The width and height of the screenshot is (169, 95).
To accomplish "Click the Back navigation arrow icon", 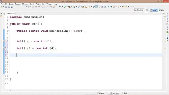I will tap(126, 7).
